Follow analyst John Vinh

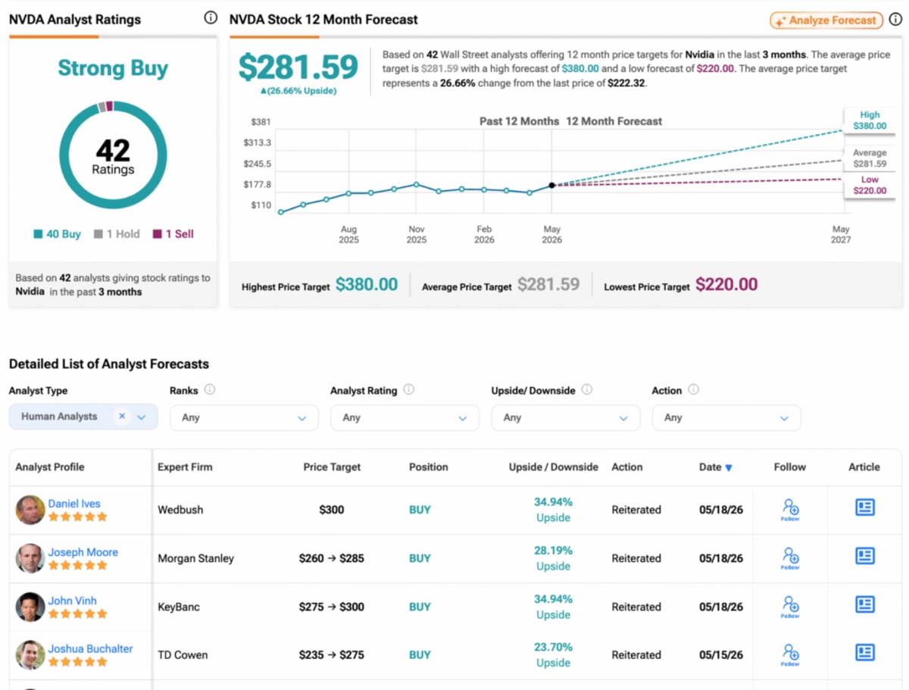[x=790, y=607]
